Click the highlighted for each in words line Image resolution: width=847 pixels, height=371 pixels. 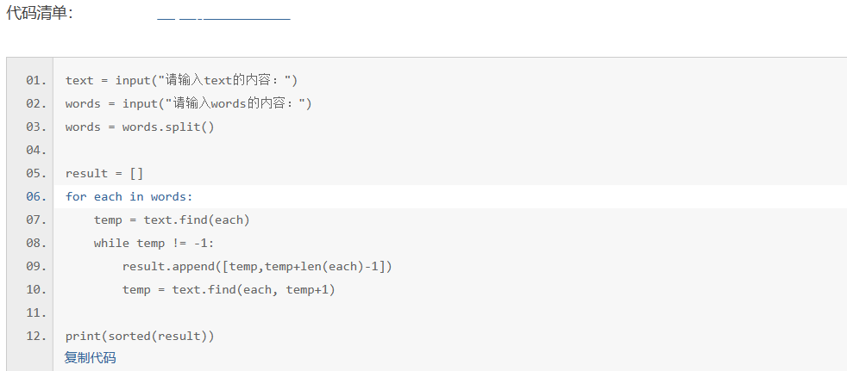point(129,197)
